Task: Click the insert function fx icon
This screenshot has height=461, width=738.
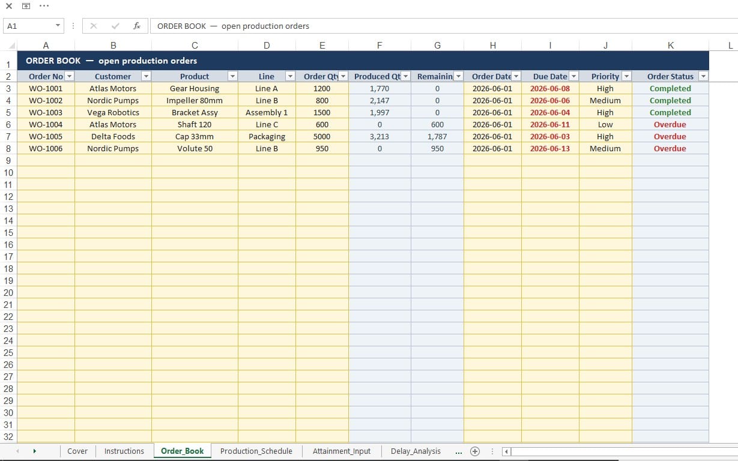Action: [137, 26]
